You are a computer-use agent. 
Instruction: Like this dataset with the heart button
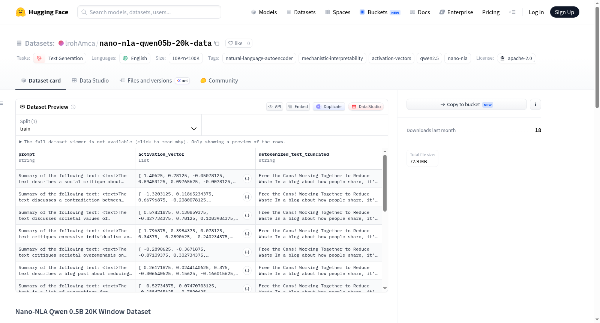tap(235, 43)
